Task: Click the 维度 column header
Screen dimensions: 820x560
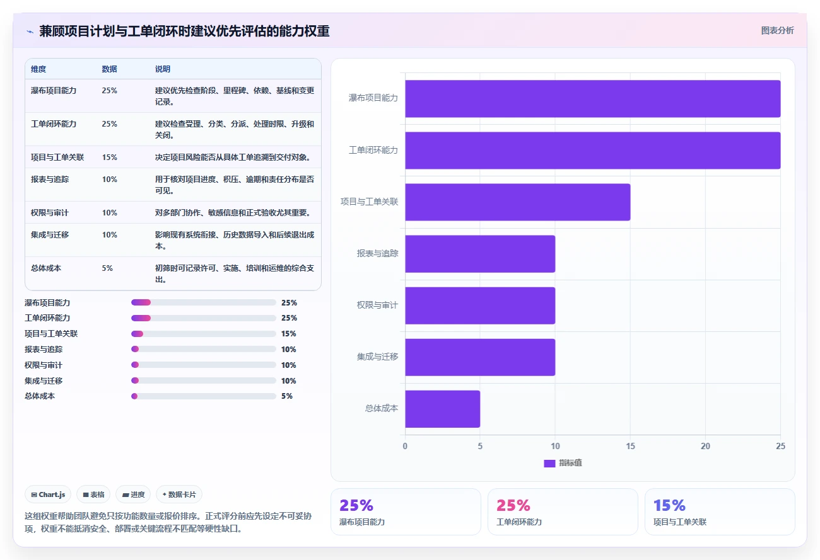Action: pyautogui.click(x=38, y=69)
